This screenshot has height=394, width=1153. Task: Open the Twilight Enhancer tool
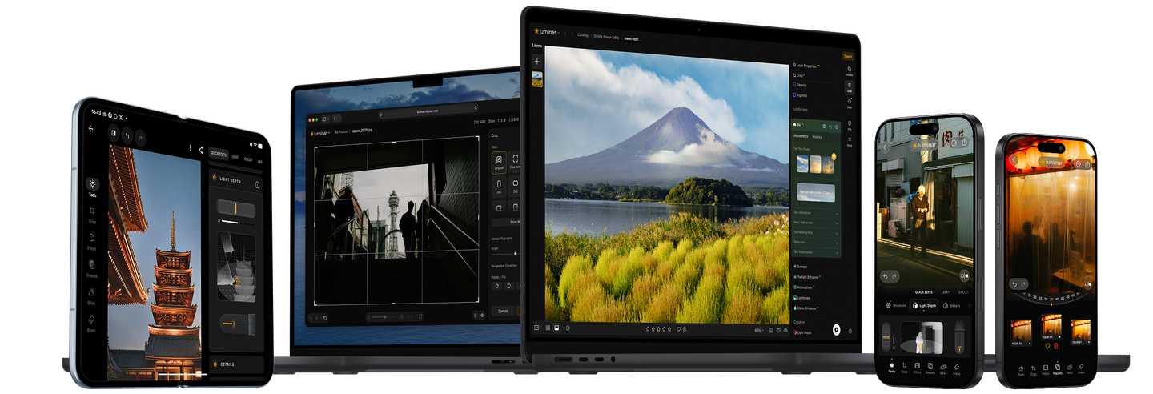(807, 277)
